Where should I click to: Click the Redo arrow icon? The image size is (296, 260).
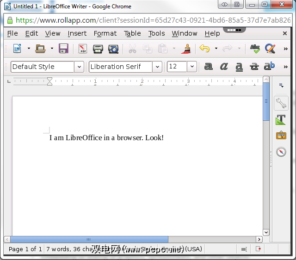[x=227, y=49]
